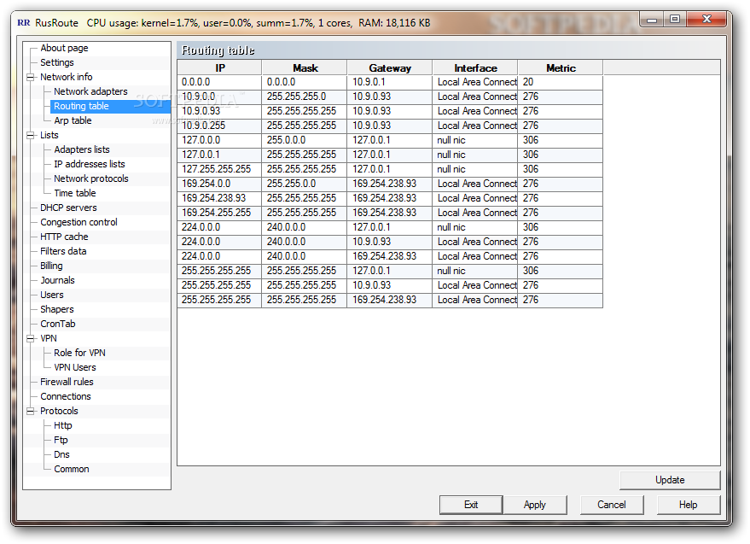Select the 127.0.0.0 IP cell
Image resolution: width=750 pixels, height=544 pixels.
[x=219, y=140]
